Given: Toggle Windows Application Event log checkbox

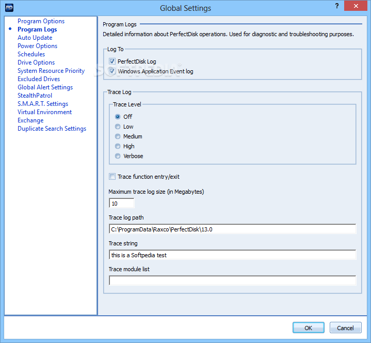Looking at the screenshot, I should click(x=112, y=71).
